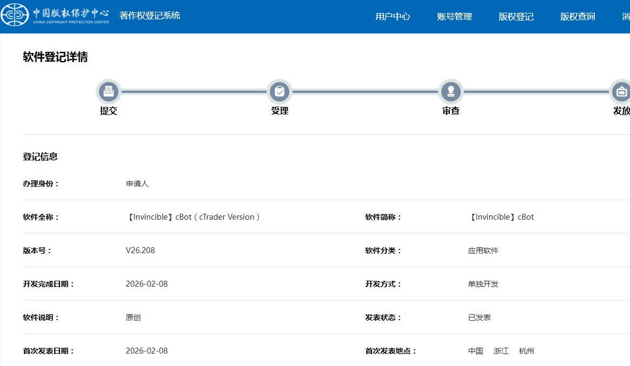Open the 用户中心 menu

click(x=393, y=16)
